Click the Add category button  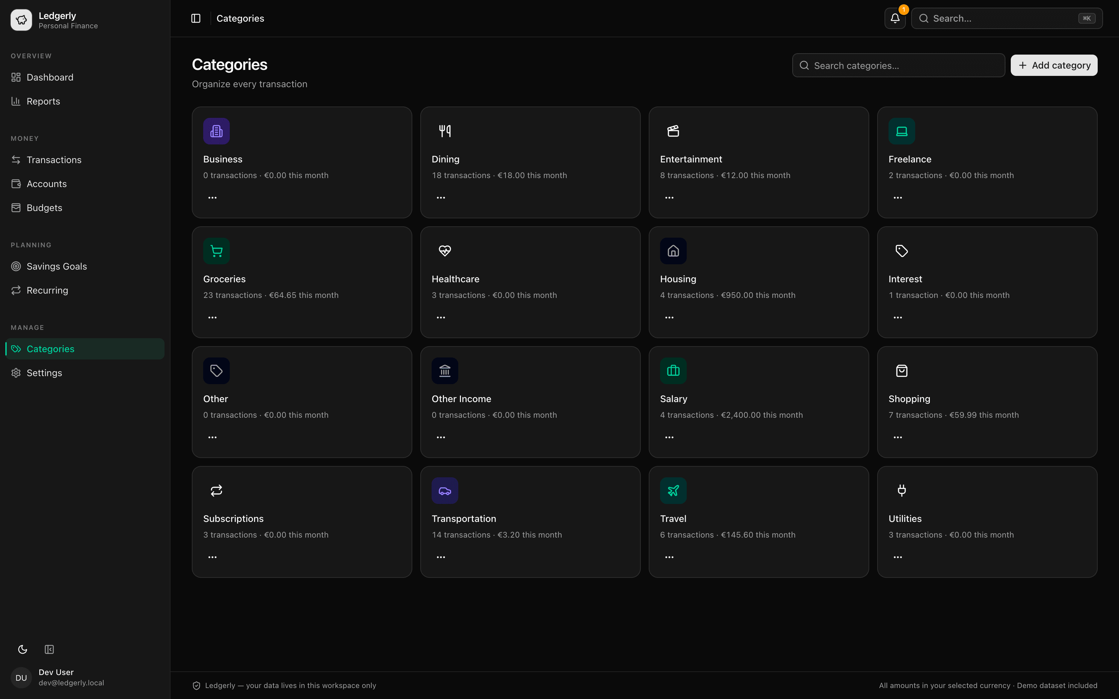click(x=1054, y=65)
